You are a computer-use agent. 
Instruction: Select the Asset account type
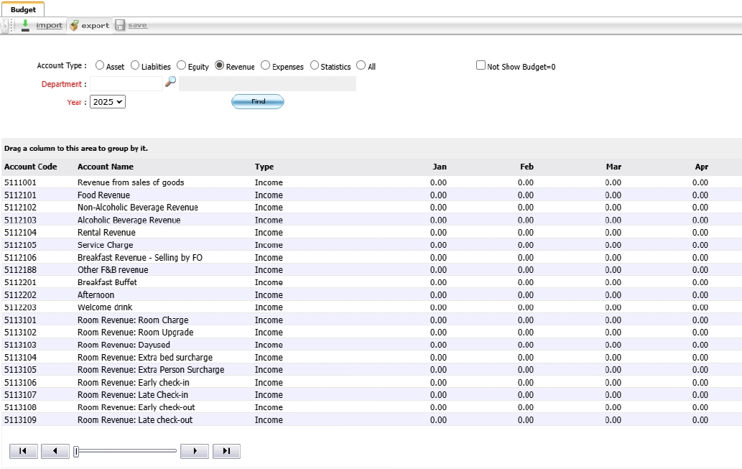100,65
